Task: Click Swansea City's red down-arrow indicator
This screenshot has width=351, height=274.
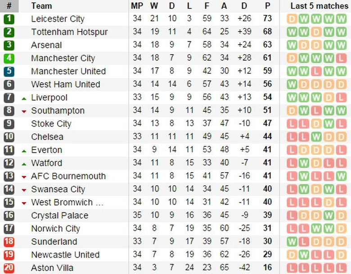Action: tap(24, 190)
